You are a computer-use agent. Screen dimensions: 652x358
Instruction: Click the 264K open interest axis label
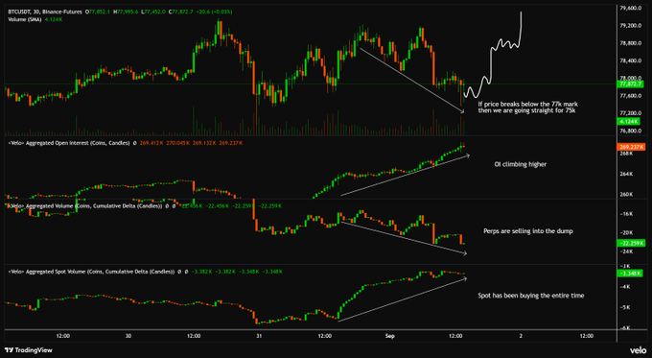point(626,174)
